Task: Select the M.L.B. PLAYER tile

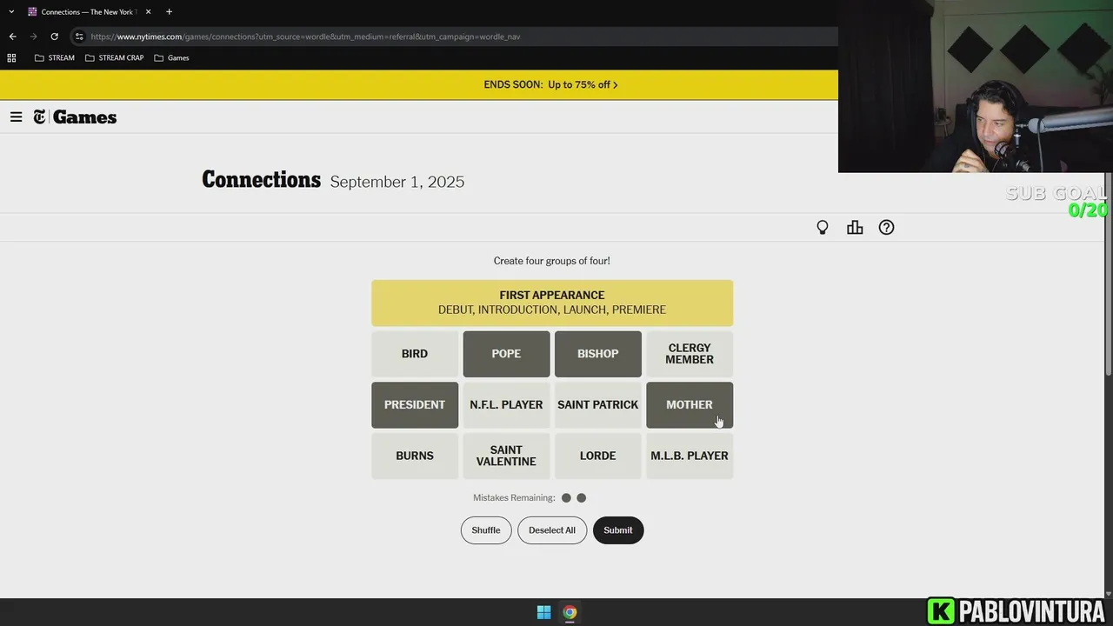Action: (x=690, y=456)
